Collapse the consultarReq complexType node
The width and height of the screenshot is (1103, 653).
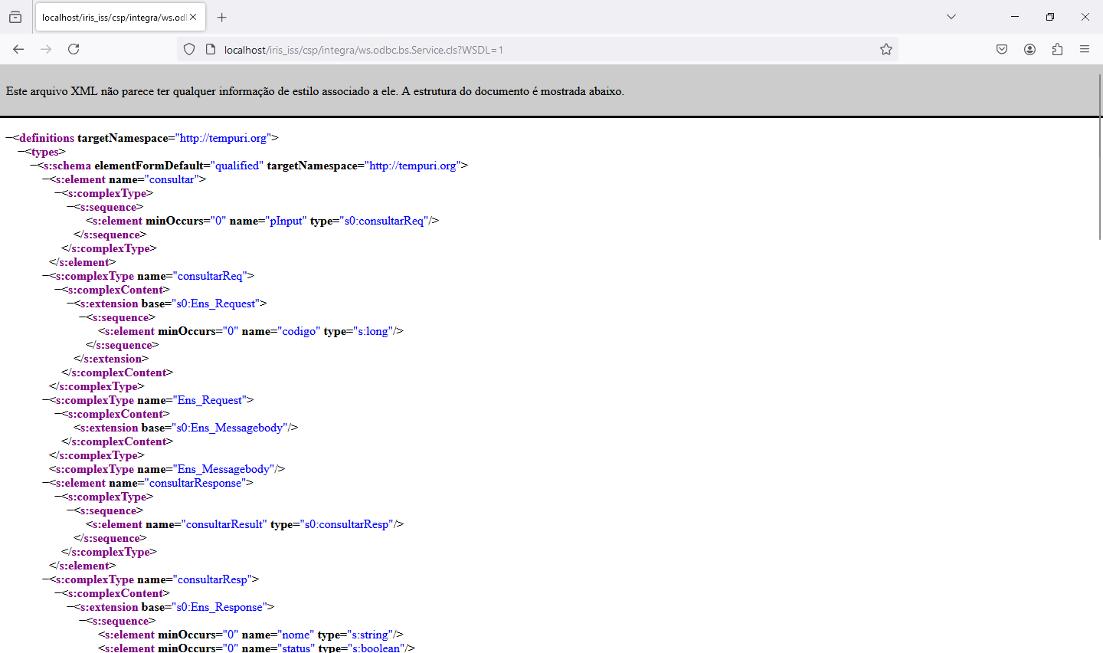pyautogui.click(x=46, y=276)
